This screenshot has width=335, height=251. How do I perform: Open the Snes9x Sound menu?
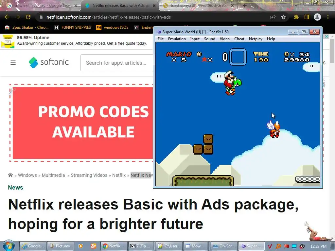point(209,39)
